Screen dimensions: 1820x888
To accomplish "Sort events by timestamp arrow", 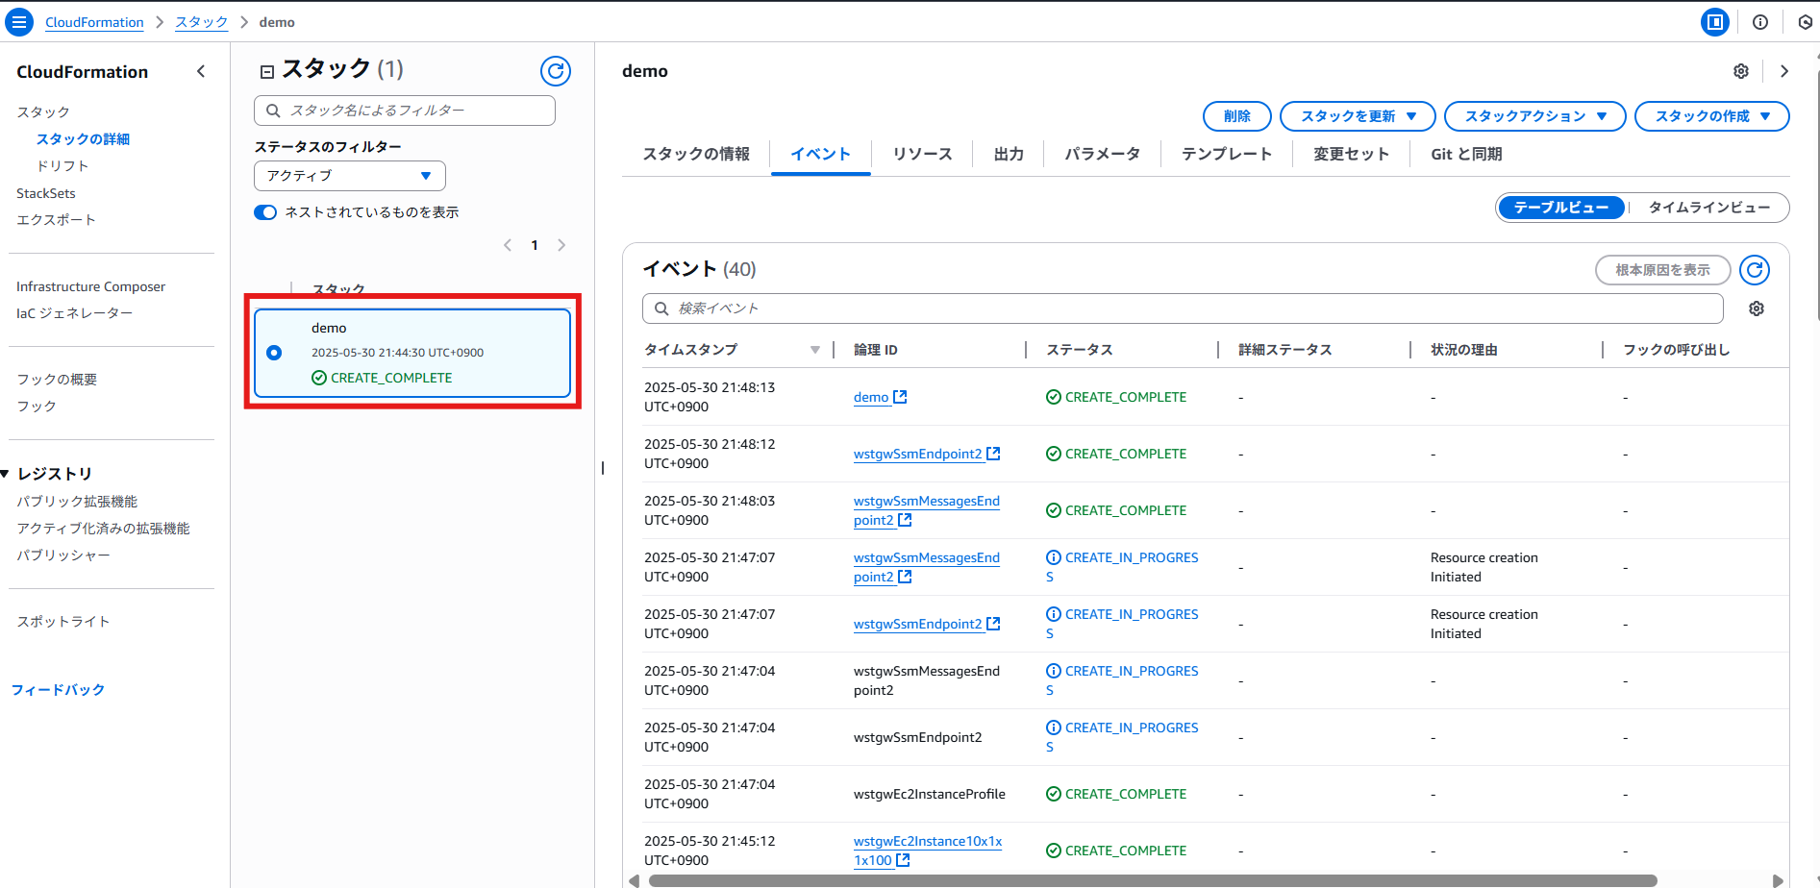I will [x=815, y=350].
